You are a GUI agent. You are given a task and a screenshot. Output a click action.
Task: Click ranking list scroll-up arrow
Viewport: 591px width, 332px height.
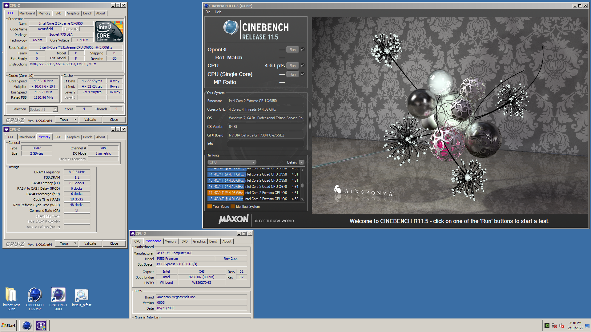(x=302, y=170)
